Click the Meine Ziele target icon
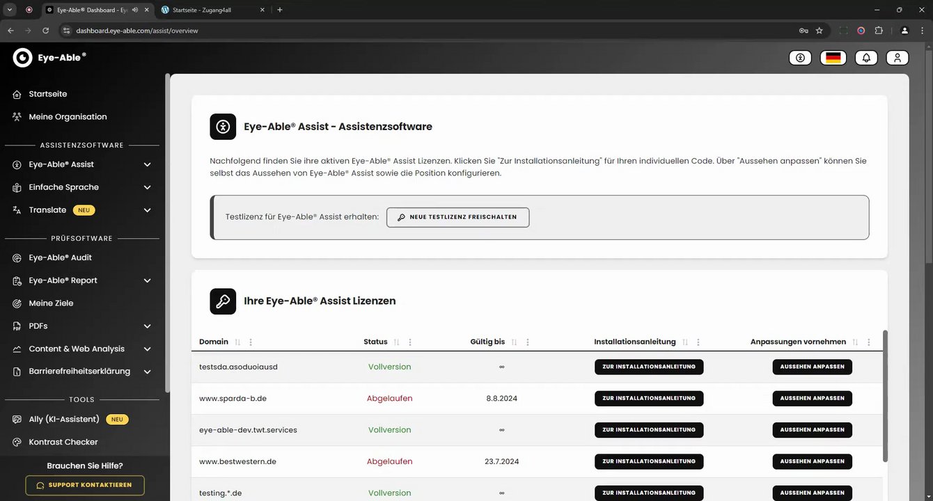 click(17, 303)
